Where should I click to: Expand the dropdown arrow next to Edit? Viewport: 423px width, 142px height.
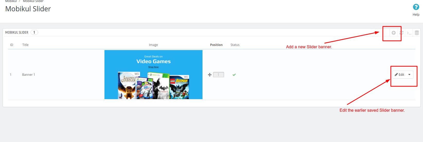pos(409,74)
